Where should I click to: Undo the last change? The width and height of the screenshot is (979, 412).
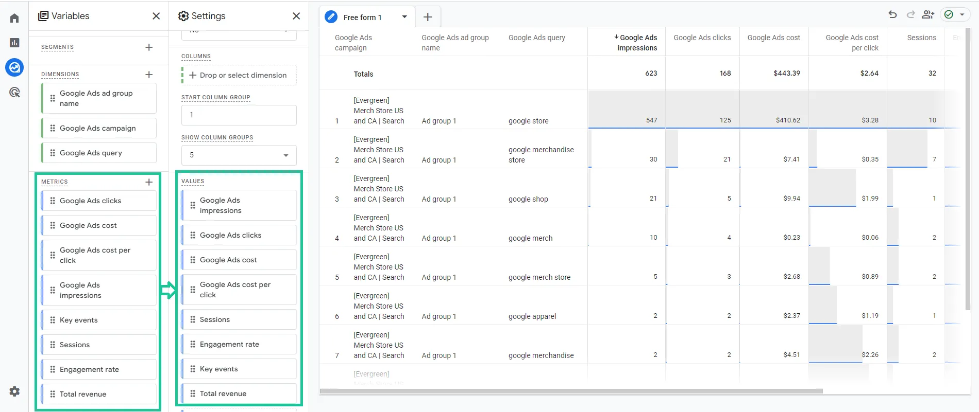(892, 14)
